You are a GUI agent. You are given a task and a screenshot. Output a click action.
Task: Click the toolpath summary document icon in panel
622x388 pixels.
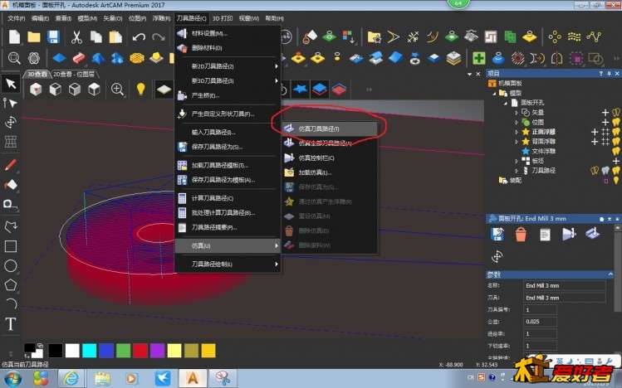(x=545, y=235)
